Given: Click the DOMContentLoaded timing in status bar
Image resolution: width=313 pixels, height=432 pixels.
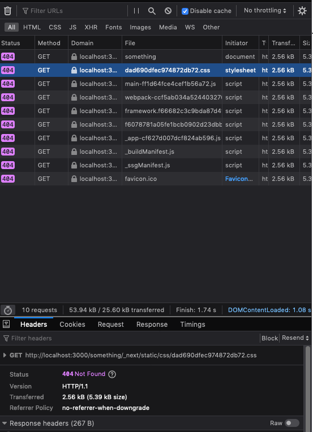Looking at the screenshot, I should point(269,310).
